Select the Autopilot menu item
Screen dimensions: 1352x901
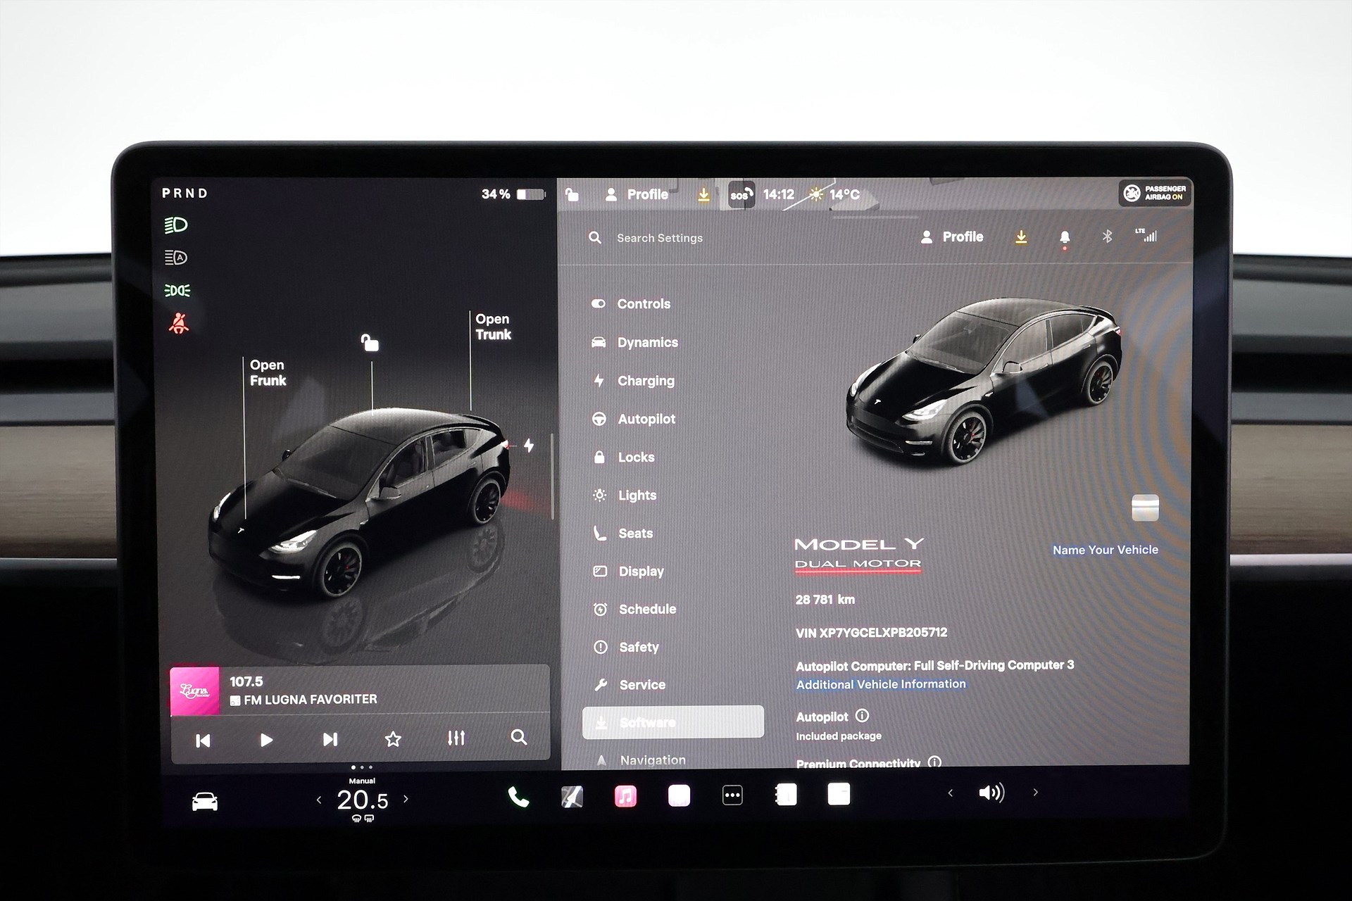point(646,419)
